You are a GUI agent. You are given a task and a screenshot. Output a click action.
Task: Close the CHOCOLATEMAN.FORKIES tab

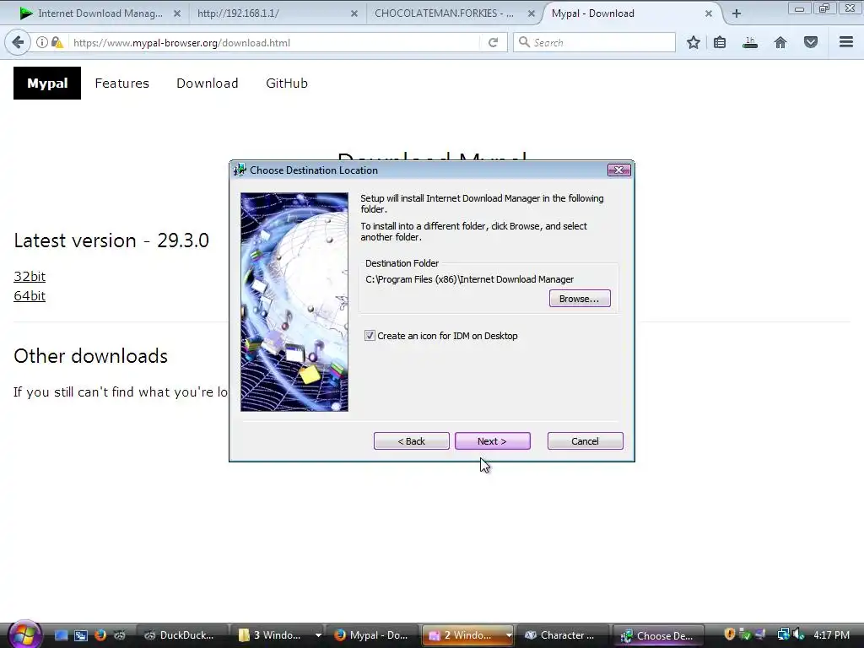[532, 13]
